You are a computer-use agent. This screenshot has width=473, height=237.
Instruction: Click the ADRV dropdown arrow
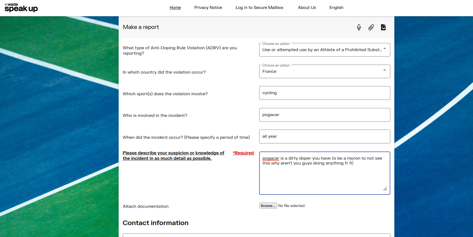tap(385, 49)
